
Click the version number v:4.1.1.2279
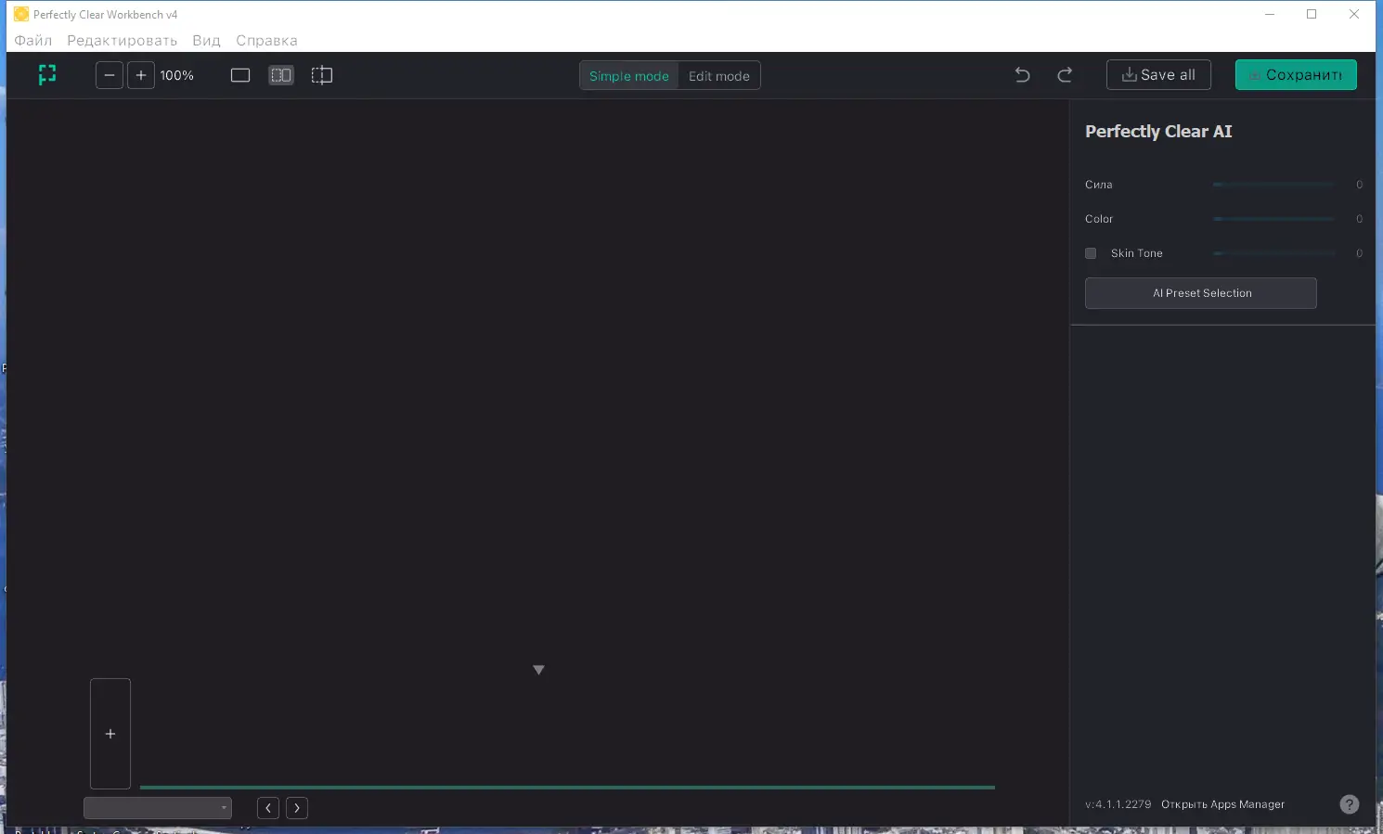tap(1118, 804)
